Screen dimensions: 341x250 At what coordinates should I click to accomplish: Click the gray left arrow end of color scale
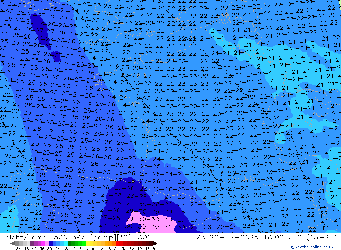12,244
